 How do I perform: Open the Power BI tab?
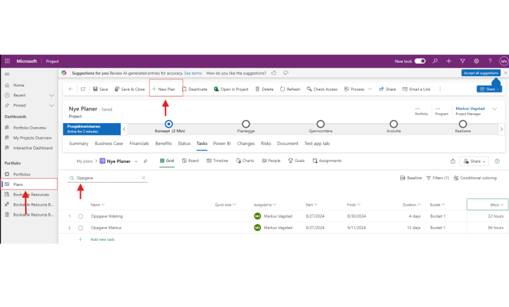click(x=222, y=144)
